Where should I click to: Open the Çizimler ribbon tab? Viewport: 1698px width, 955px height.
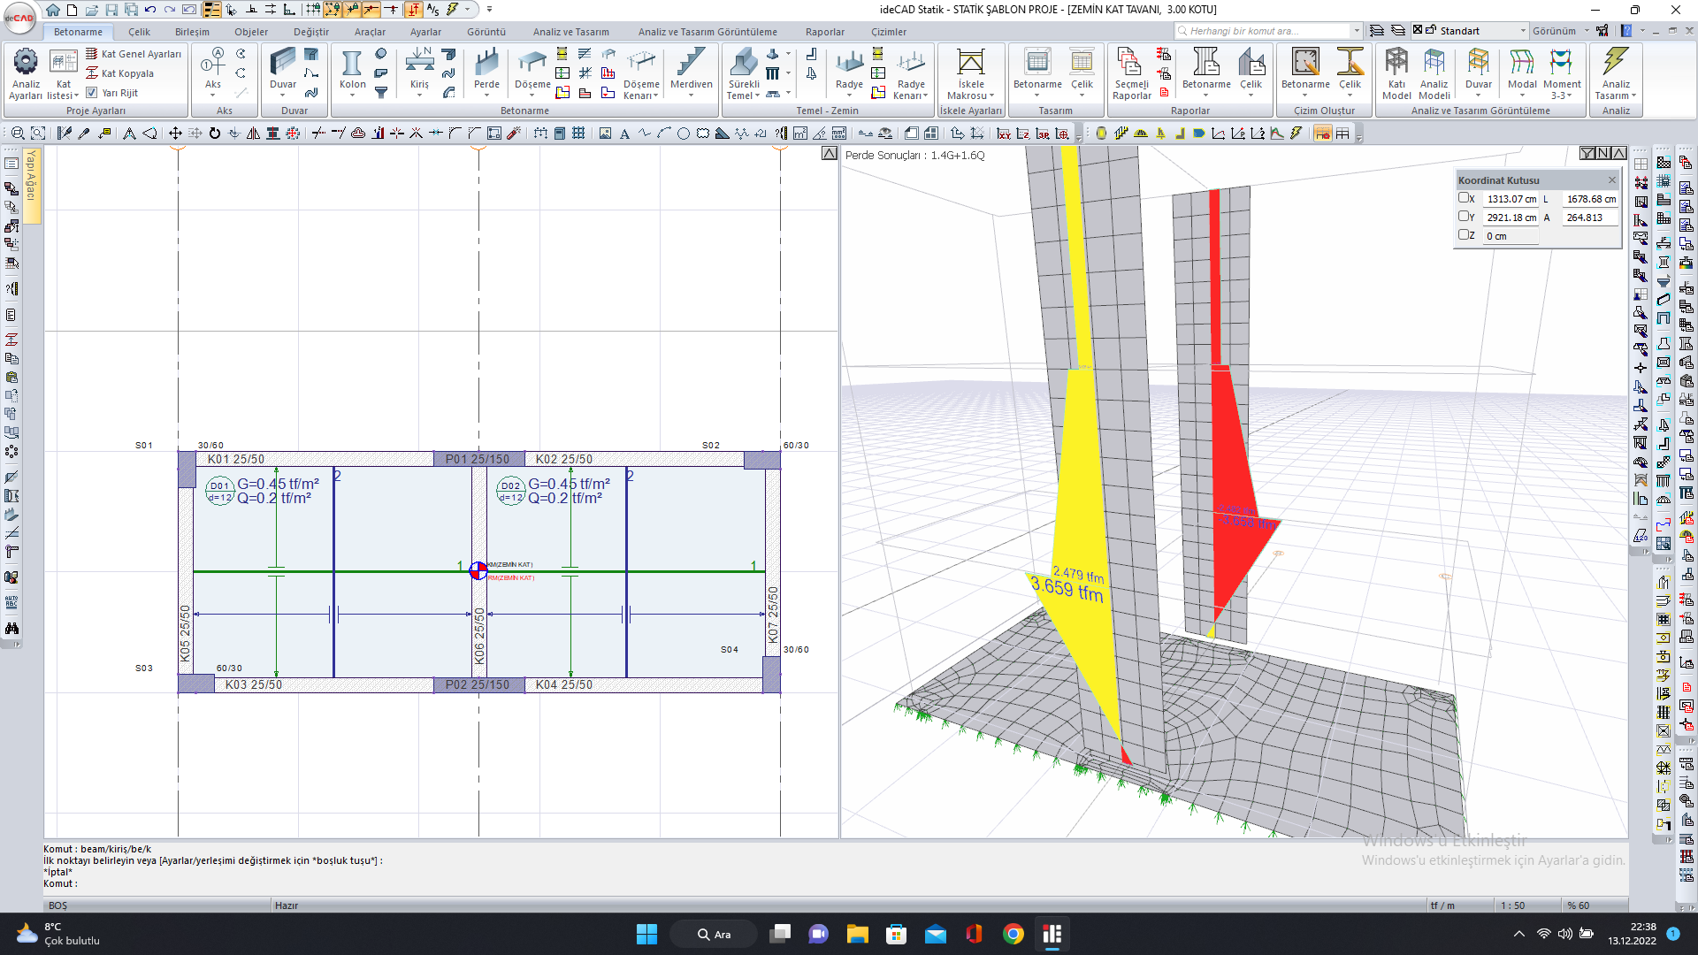coord(888,32)
